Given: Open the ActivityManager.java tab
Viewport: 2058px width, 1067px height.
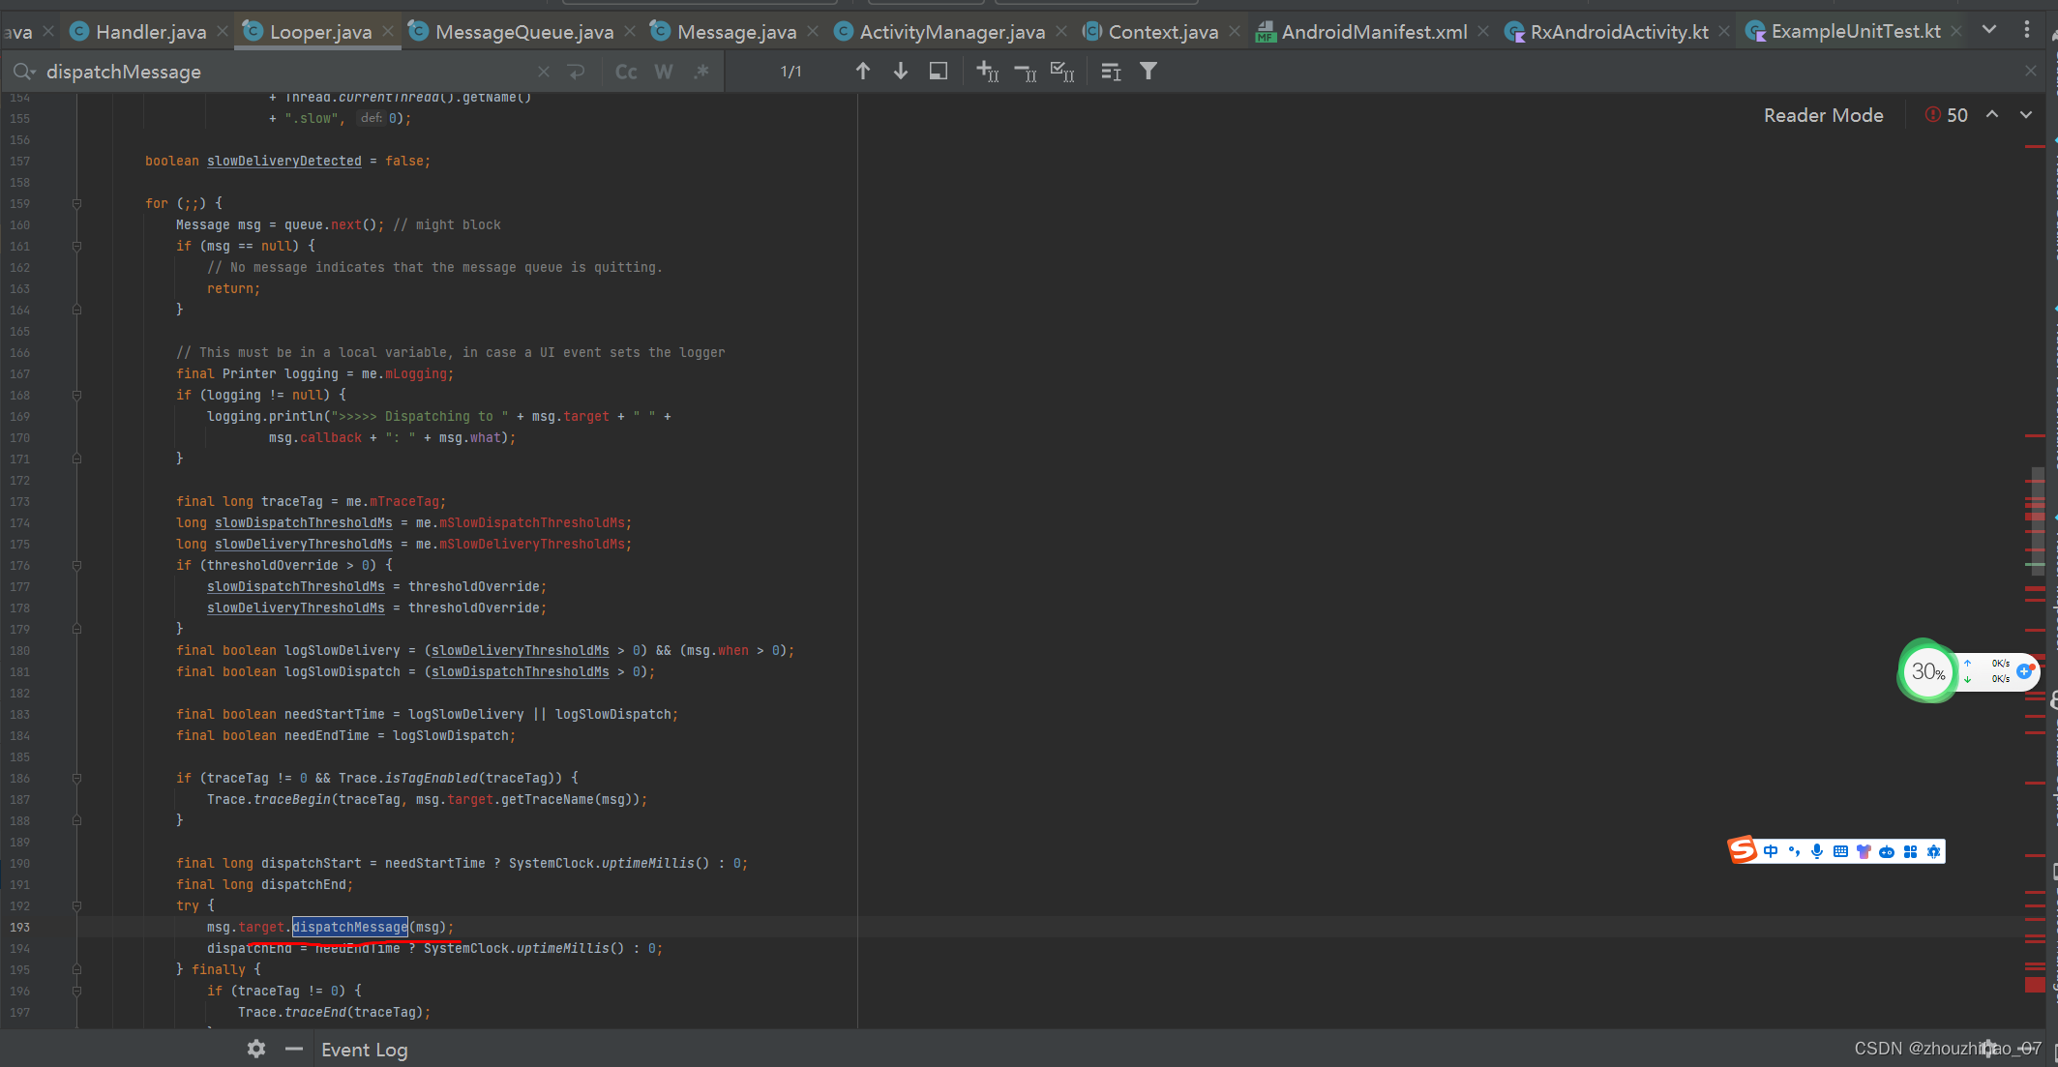Looking at the screenshot, I should [x=952, y=32].
